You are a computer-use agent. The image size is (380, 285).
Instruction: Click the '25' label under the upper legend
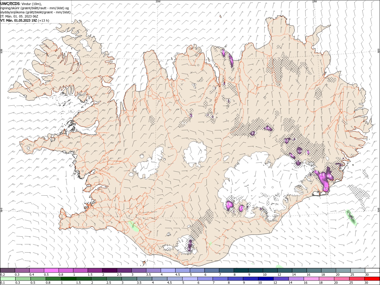[x=352, y=275]
